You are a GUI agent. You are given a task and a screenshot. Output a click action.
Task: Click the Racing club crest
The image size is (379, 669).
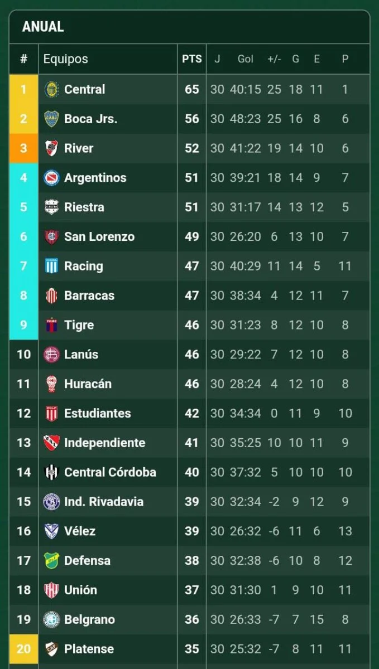click(51, 266)
